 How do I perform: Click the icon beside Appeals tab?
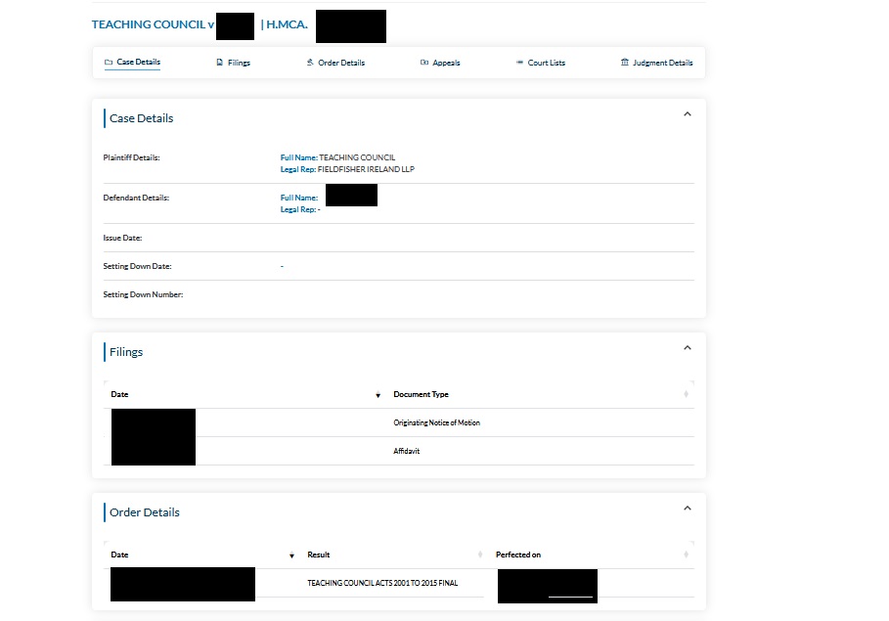(x=424, y=63)
